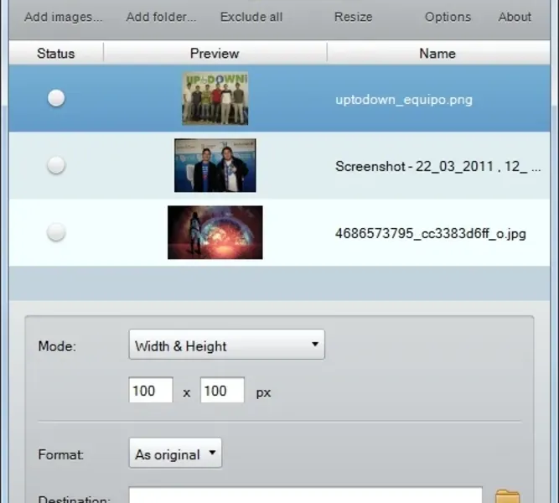
Task: Click the Preview column header
Action: pyautogui.click(x=215, y=54)
